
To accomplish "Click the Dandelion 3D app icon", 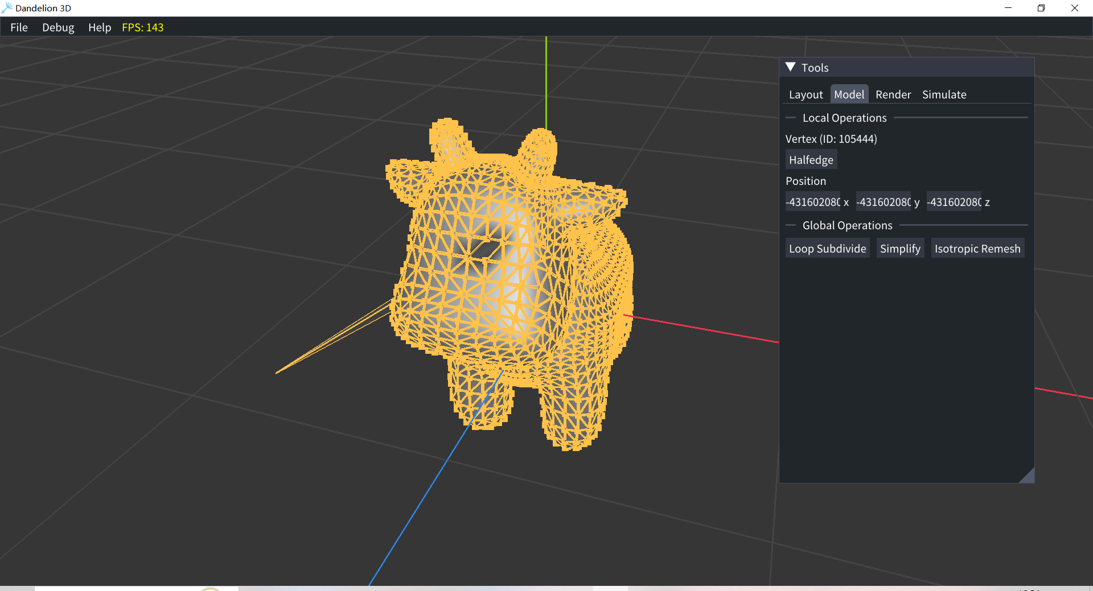I will tap(7, 8).
